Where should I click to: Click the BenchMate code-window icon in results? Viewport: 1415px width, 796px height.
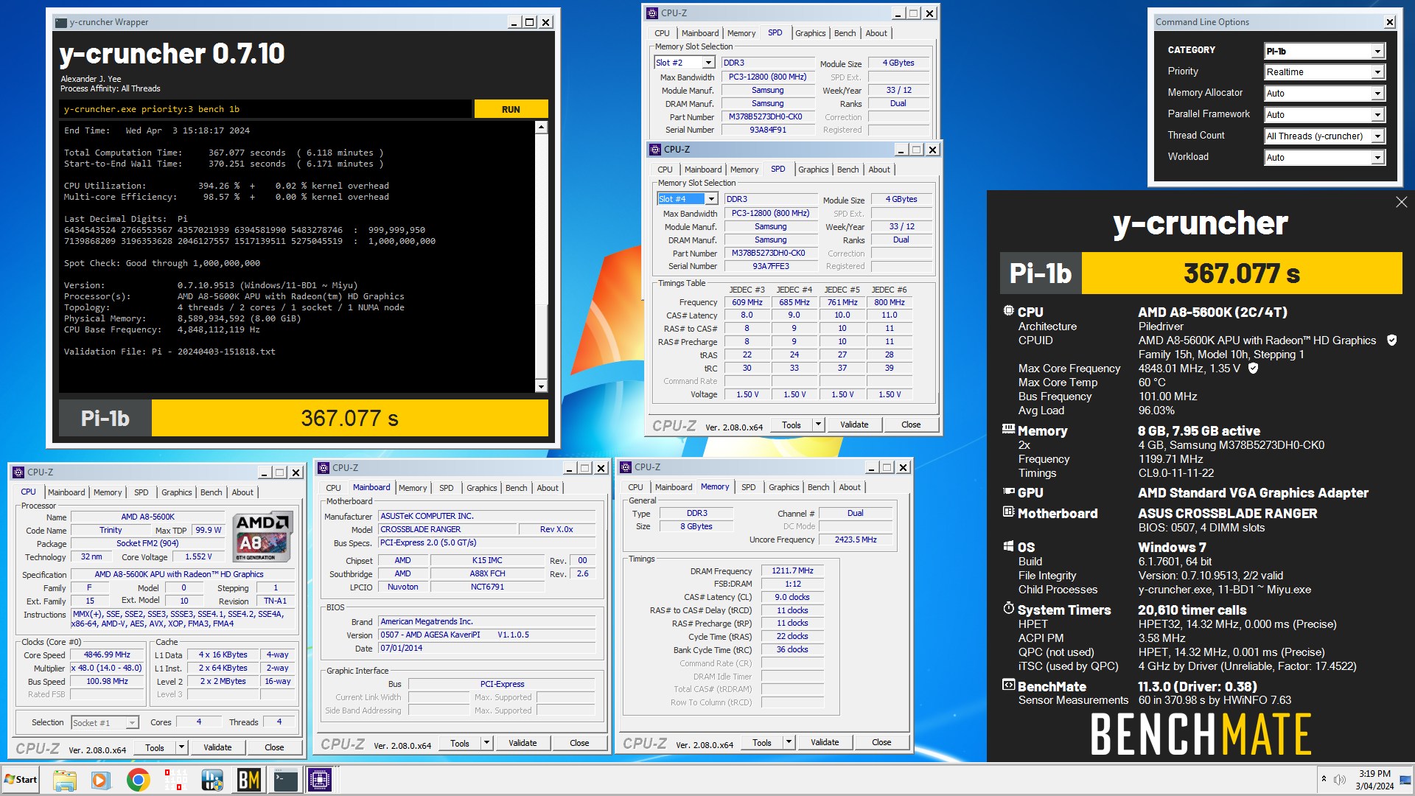coord(1008,685)
